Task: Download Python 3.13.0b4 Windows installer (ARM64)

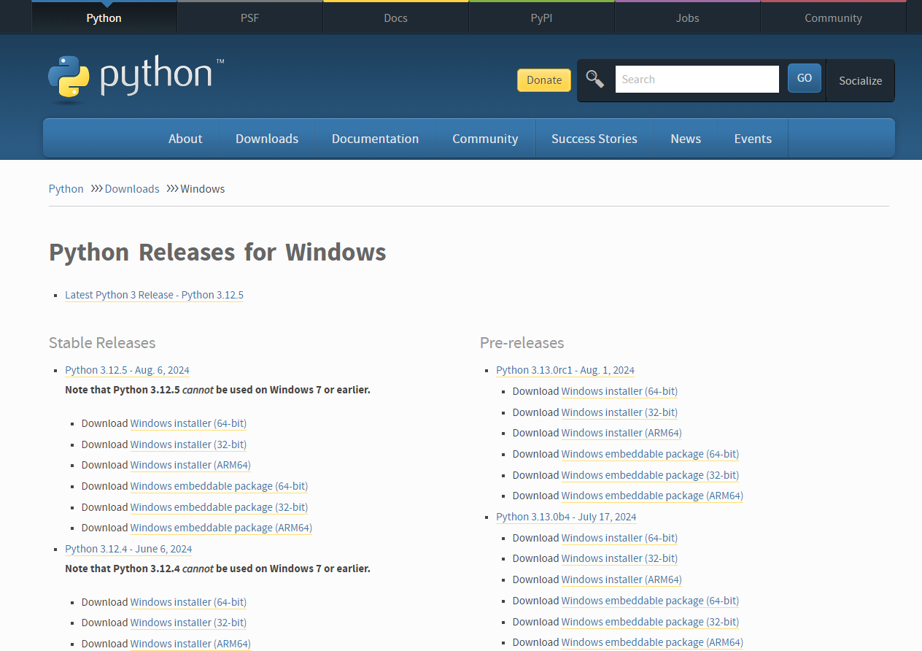Action: click(621, 579)
